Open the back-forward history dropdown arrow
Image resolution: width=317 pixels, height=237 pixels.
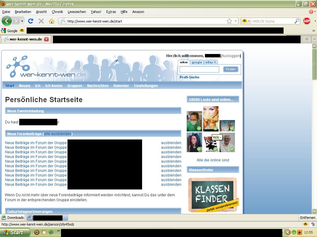point(22,21)
